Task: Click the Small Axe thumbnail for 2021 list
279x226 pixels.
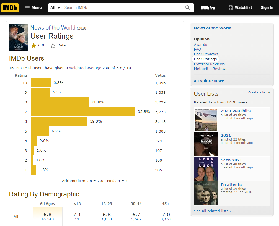Action: 206,144
